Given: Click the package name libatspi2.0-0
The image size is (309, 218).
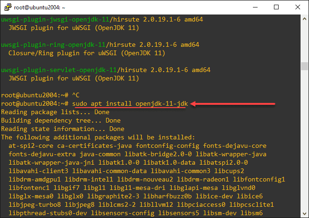Looking at the screenshot, I should click(223, 162).
